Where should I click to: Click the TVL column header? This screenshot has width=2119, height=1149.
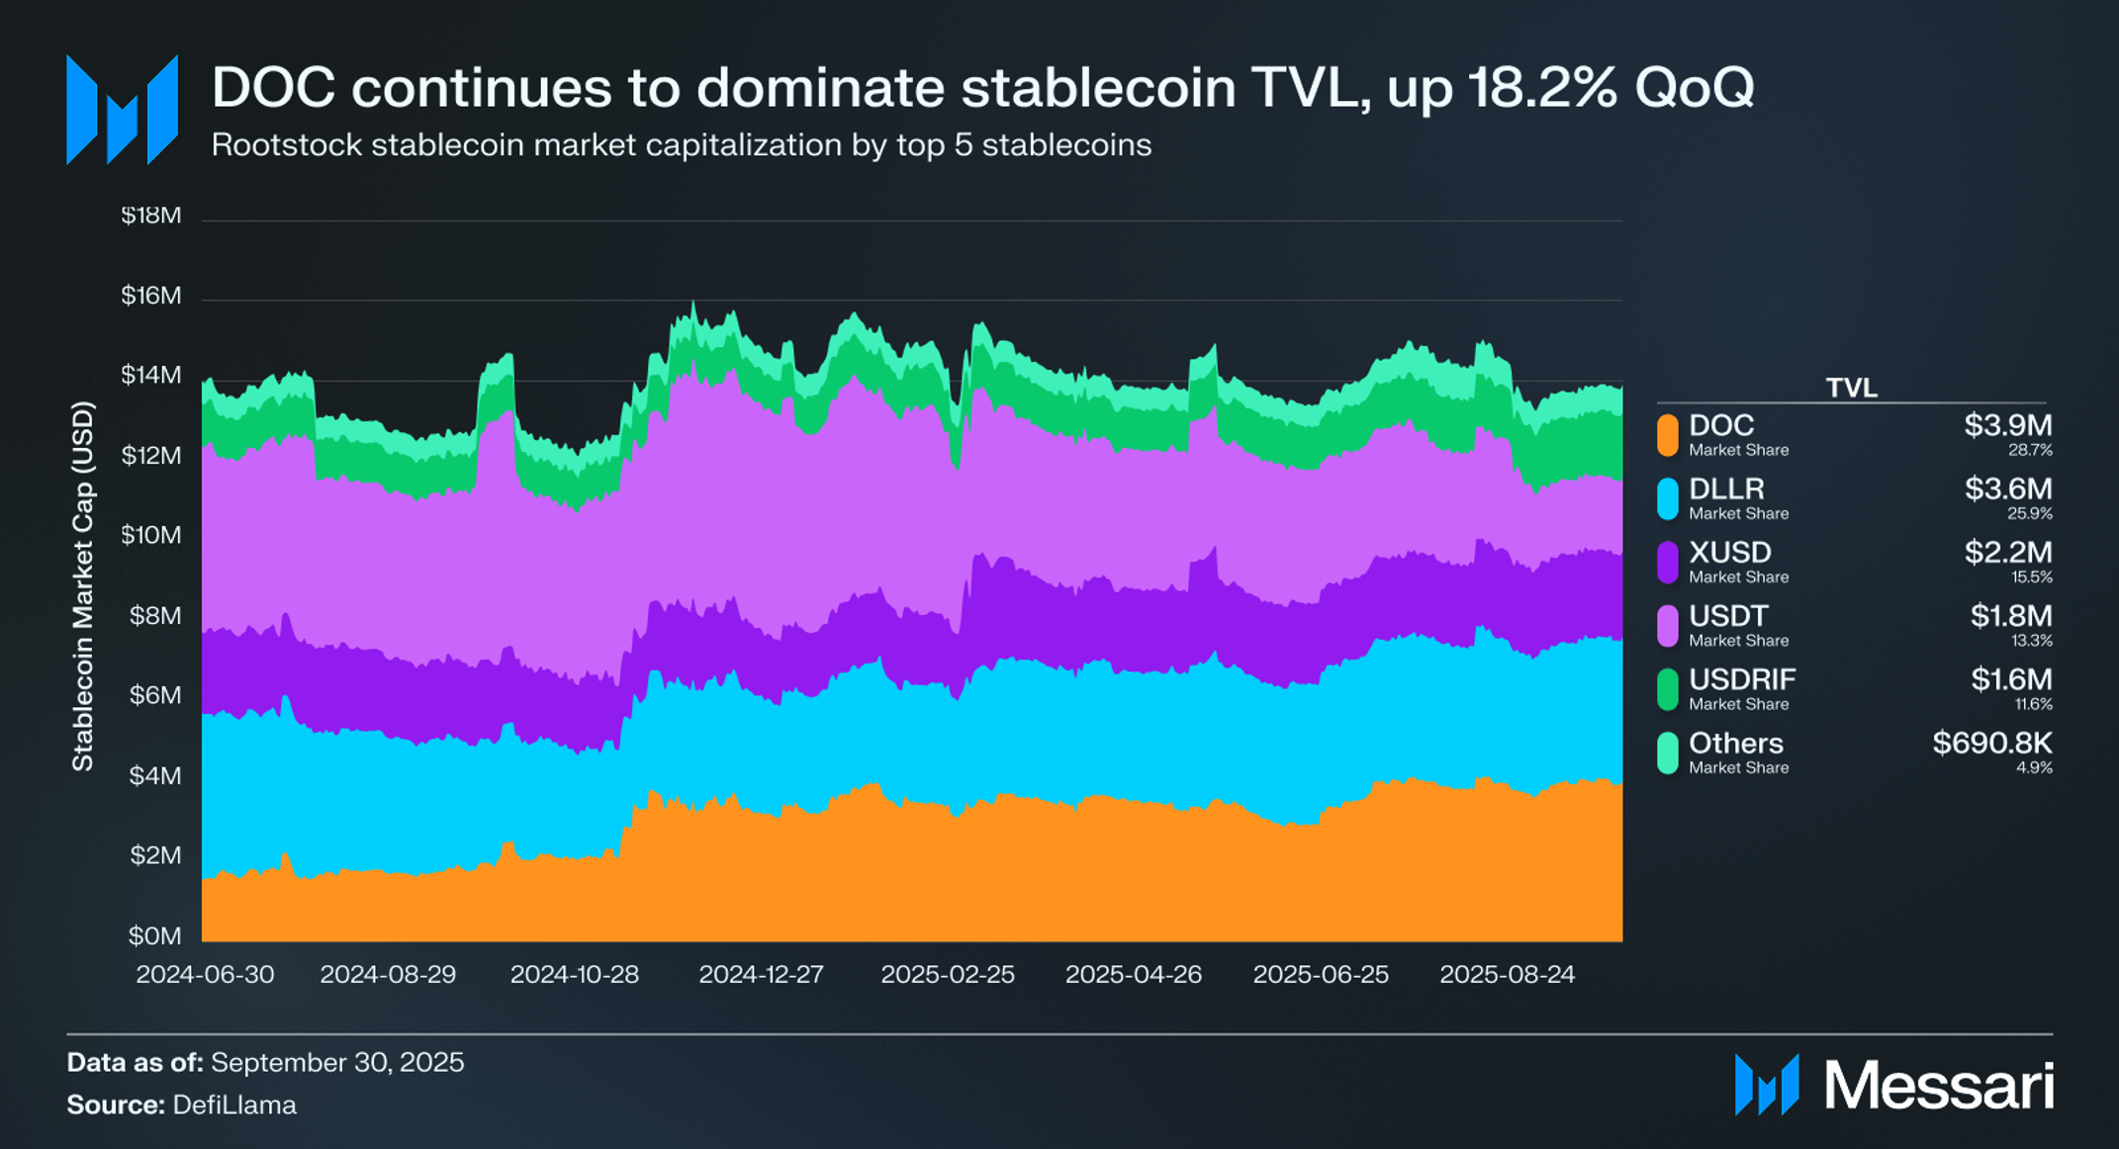1852,388
